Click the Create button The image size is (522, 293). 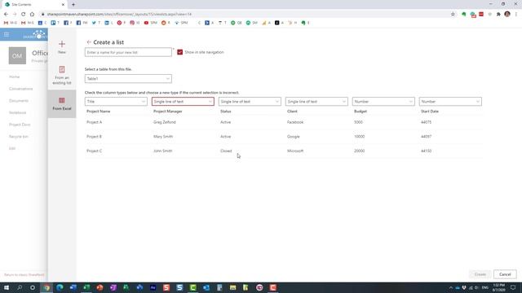tap(480, 274)
